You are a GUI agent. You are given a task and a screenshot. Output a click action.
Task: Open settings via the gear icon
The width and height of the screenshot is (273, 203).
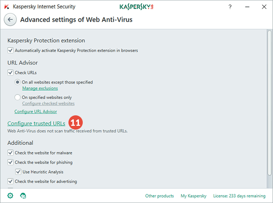[x=10, y=195]
